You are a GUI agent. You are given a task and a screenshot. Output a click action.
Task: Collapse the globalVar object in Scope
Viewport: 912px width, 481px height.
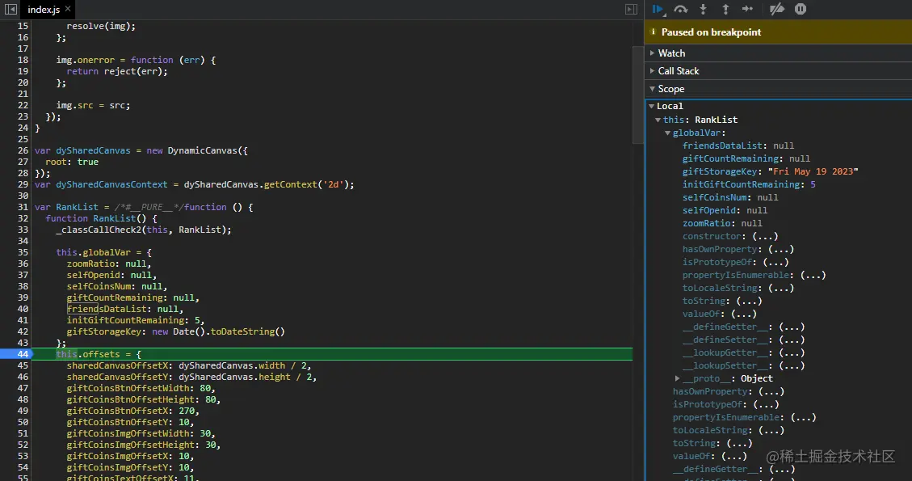coord(668,133)
